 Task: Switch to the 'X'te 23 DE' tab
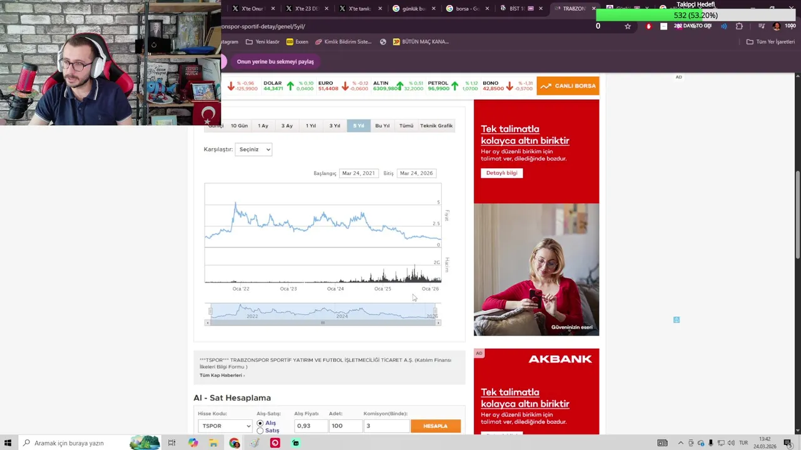click(307, 9)
